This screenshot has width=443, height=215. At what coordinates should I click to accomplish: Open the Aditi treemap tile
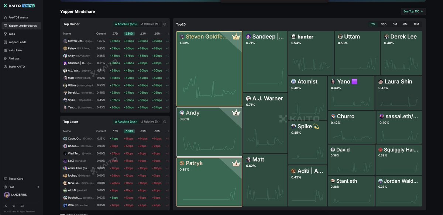pyautogui.click(x=308, y=186)
